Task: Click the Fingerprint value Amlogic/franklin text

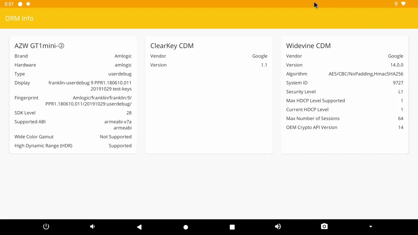Action: pos(88,101)
